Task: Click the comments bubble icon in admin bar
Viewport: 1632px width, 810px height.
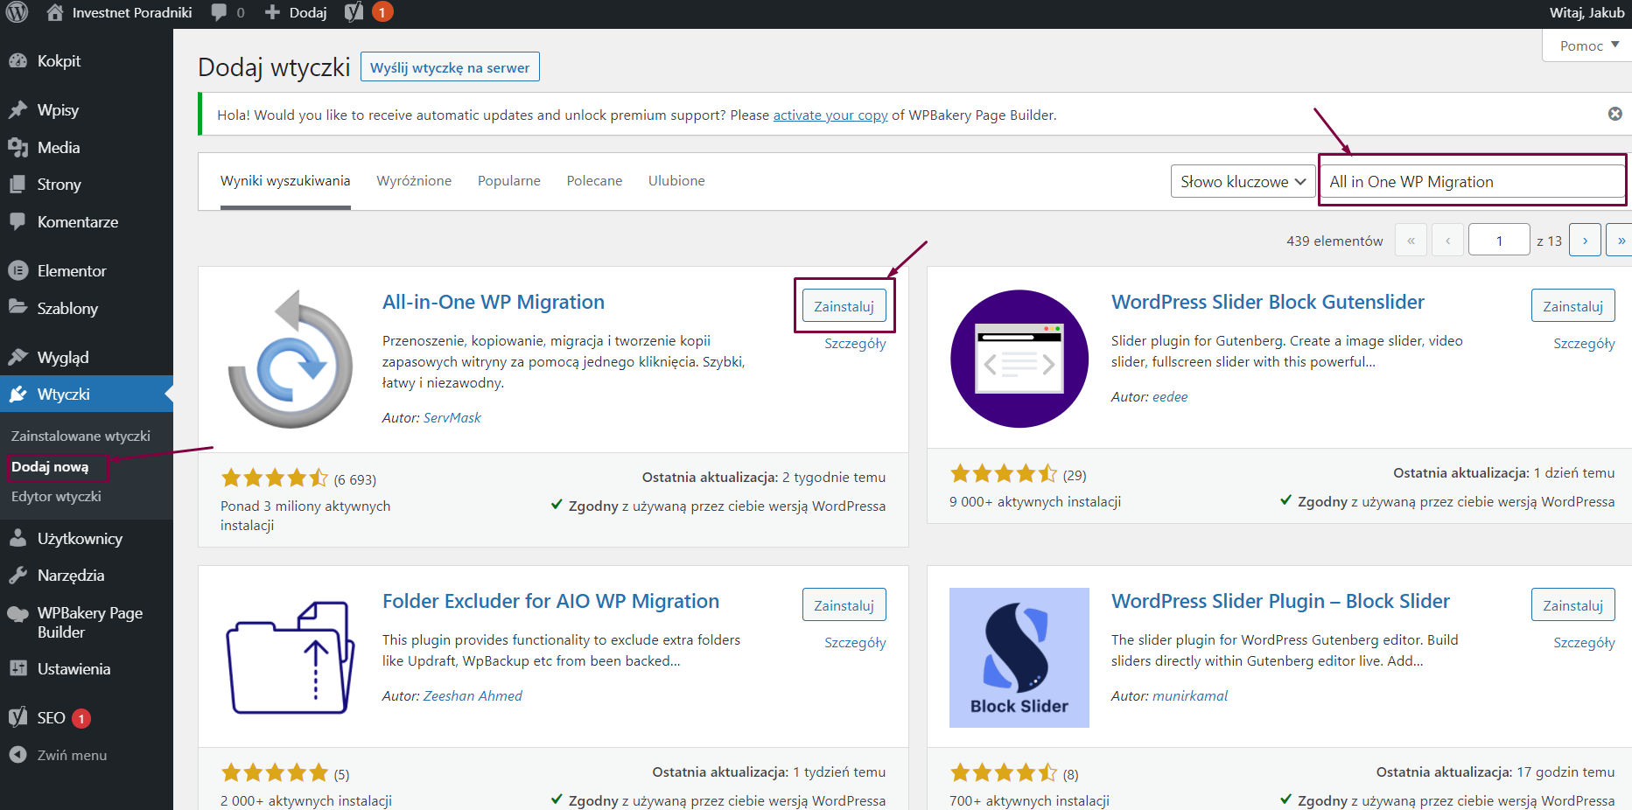Action: click(x=219, y=12)
